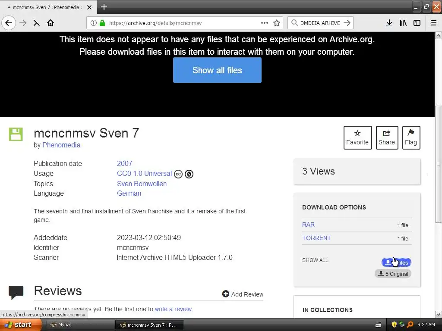Open the German language link

coord(129,194)
